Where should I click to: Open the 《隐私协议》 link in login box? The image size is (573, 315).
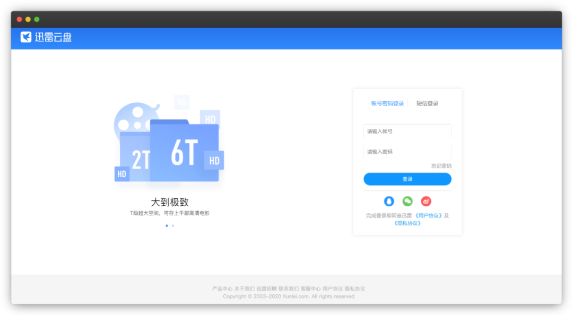tap(407, 223)
